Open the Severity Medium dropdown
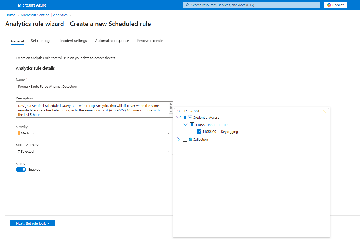This screenshot has height=239, width=360. click(x=94, y=133)
